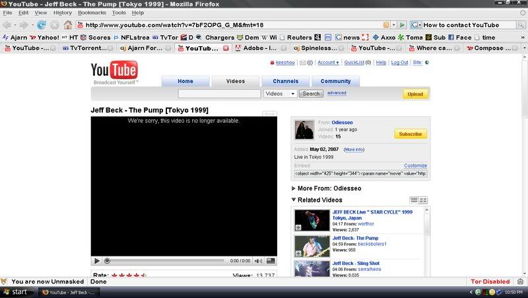
Task: Open the feed dropdown arrow in address bar
Action: point(393,25)
